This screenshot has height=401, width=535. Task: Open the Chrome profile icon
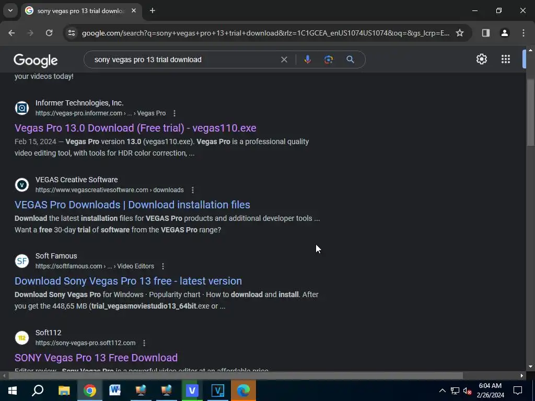[504, 33]
